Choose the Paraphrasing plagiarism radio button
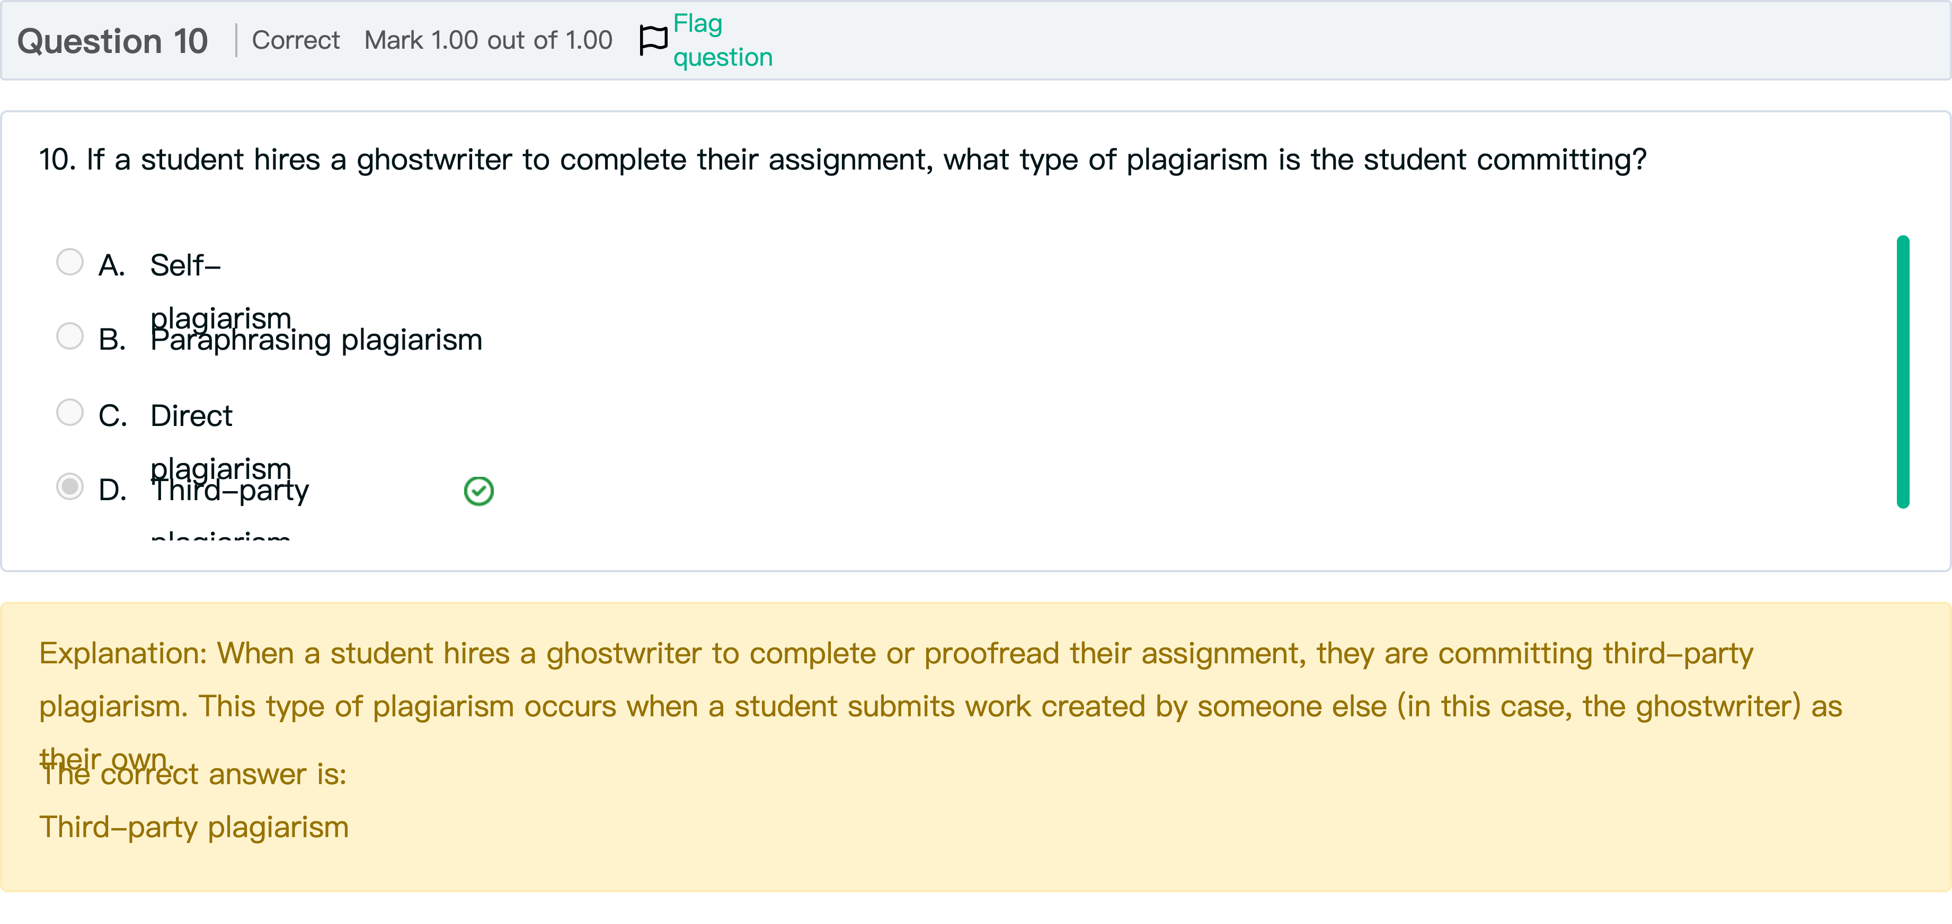The width and height of the screenshot is (1952, 924). pos(70,336)
